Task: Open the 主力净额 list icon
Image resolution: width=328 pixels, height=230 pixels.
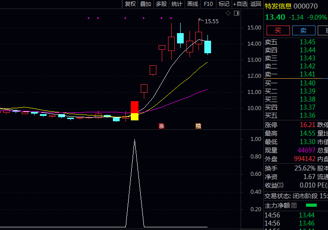Action: click(294, 206)
